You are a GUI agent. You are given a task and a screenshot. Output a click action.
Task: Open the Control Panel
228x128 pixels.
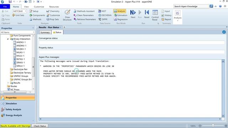tap(155, 15)
